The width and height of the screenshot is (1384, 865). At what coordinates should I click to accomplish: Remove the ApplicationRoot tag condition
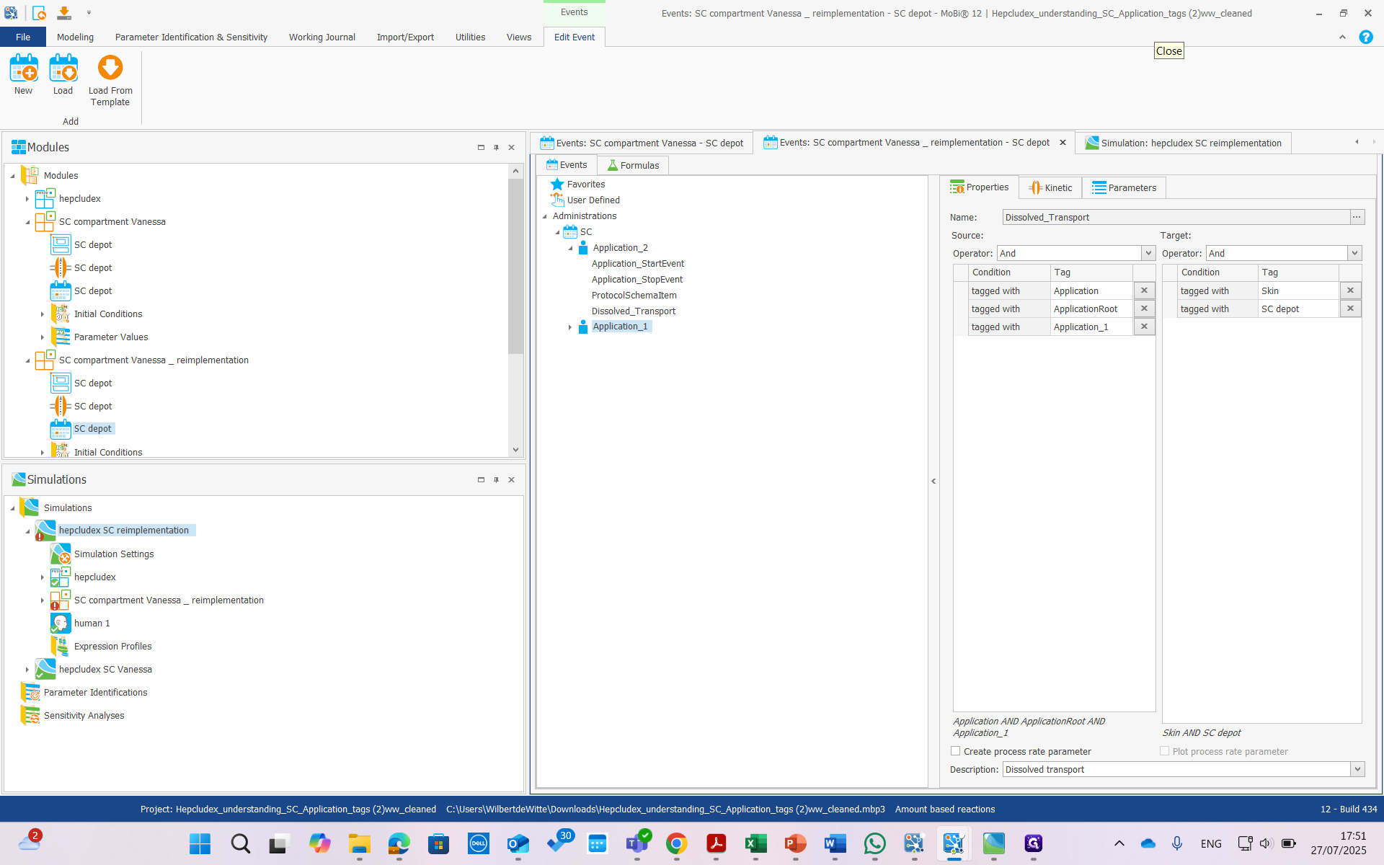(x=1144, y=309)
